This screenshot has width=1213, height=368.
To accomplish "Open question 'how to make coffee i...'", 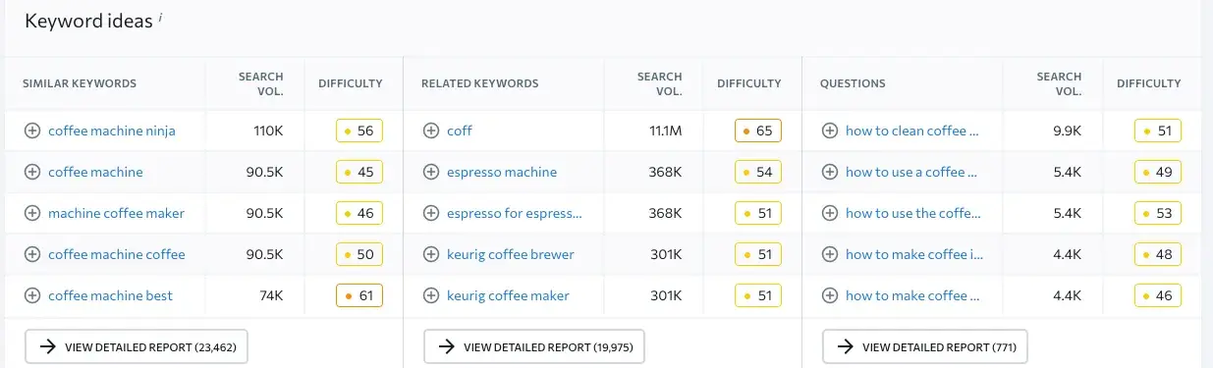I will click(x=914, y=254).
